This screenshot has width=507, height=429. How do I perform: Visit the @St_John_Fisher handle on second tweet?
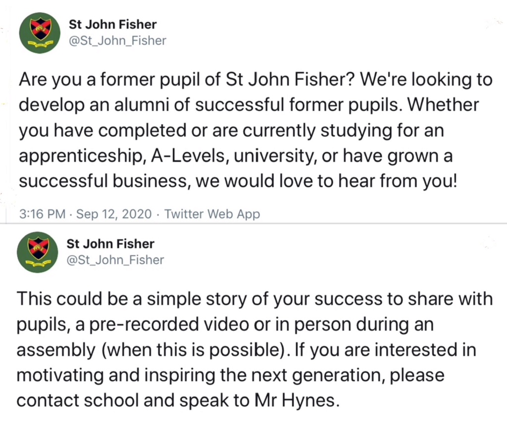click(115, 260)
